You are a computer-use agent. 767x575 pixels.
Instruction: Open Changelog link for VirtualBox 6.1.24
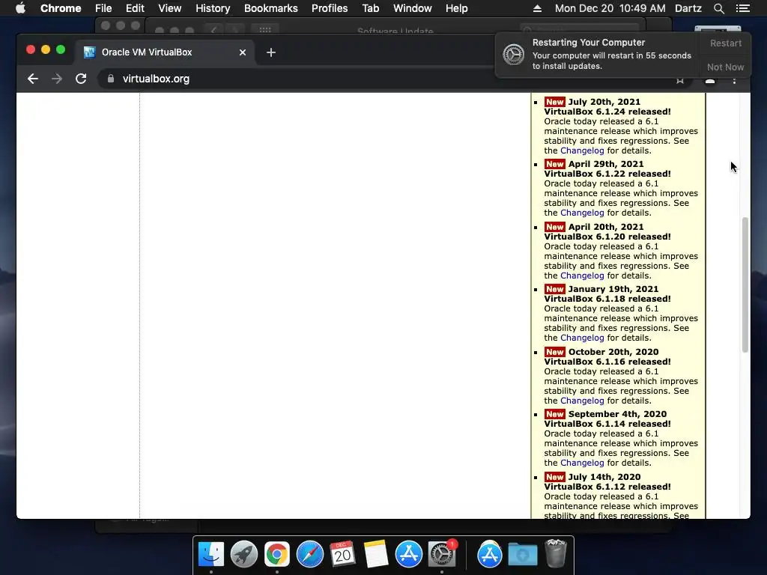tap(582, 150)
